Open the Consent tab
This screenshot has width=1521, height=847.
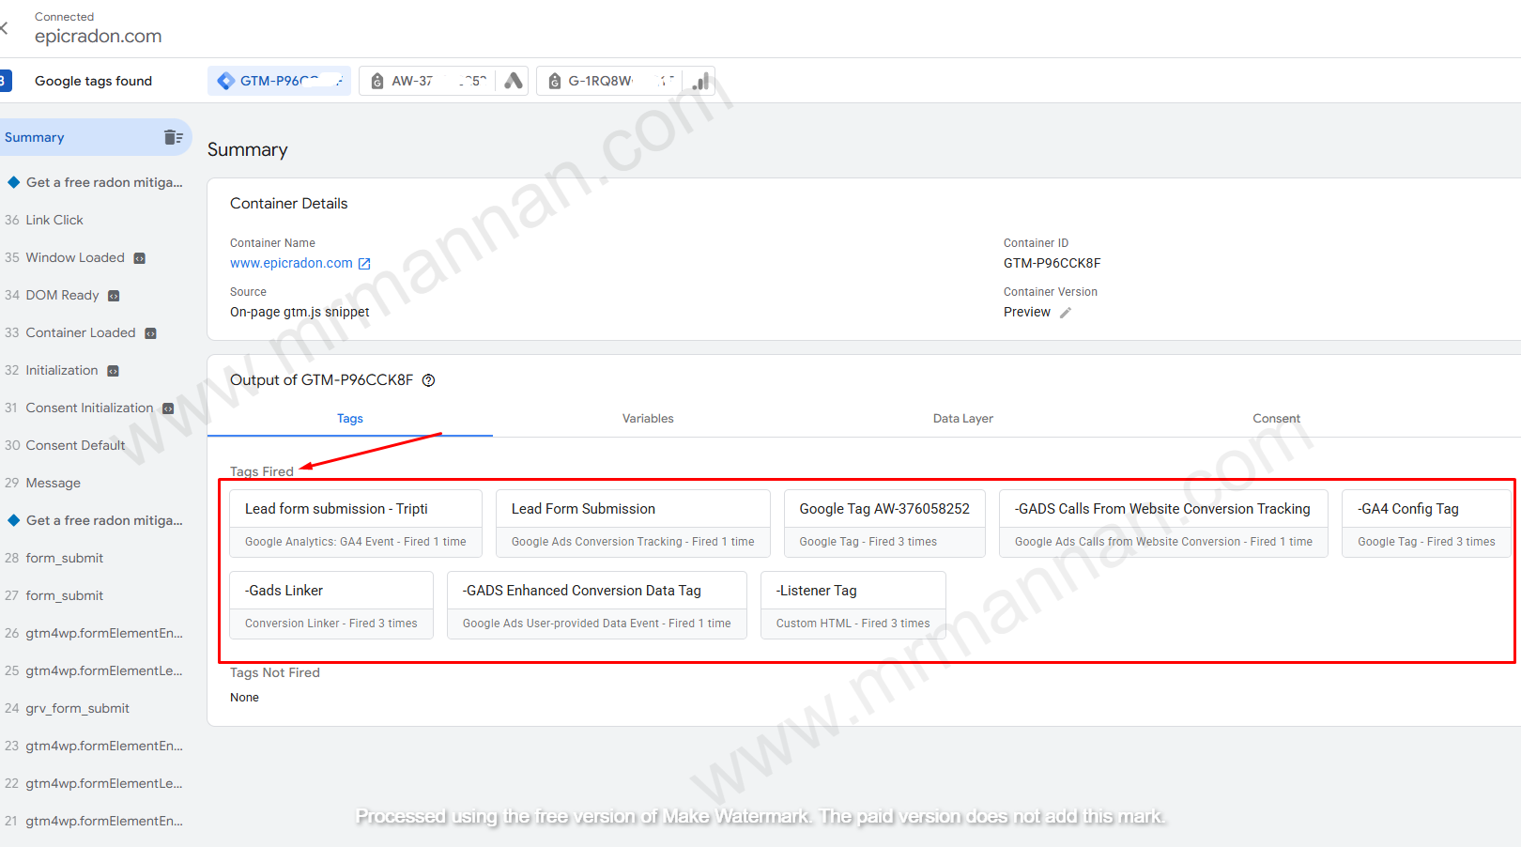(1276, 419)
